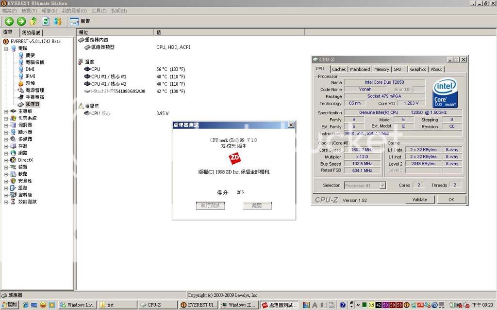Screen dimensions: 497x310
Task: Expand the 顯示器 display node
Action: coord(6,132)
